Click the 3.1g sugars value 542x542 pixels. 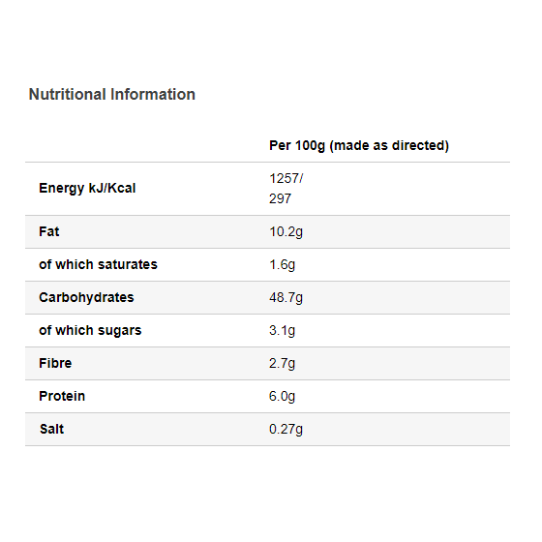coord(282,330)
